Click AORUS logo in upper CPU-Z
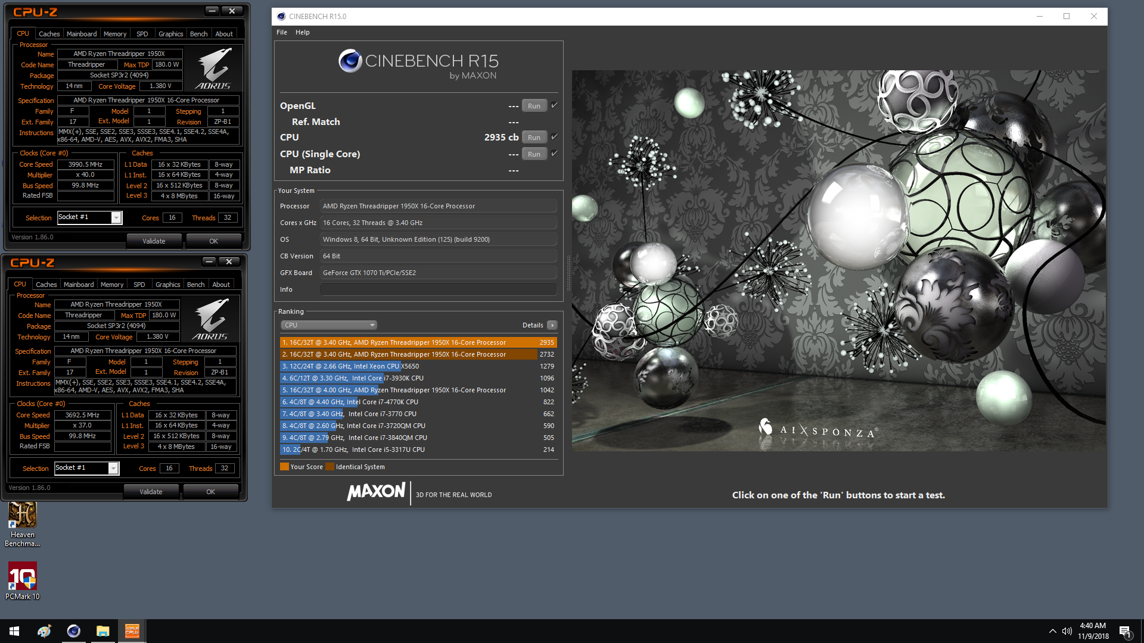1144x643 pixels. [213, 69]
